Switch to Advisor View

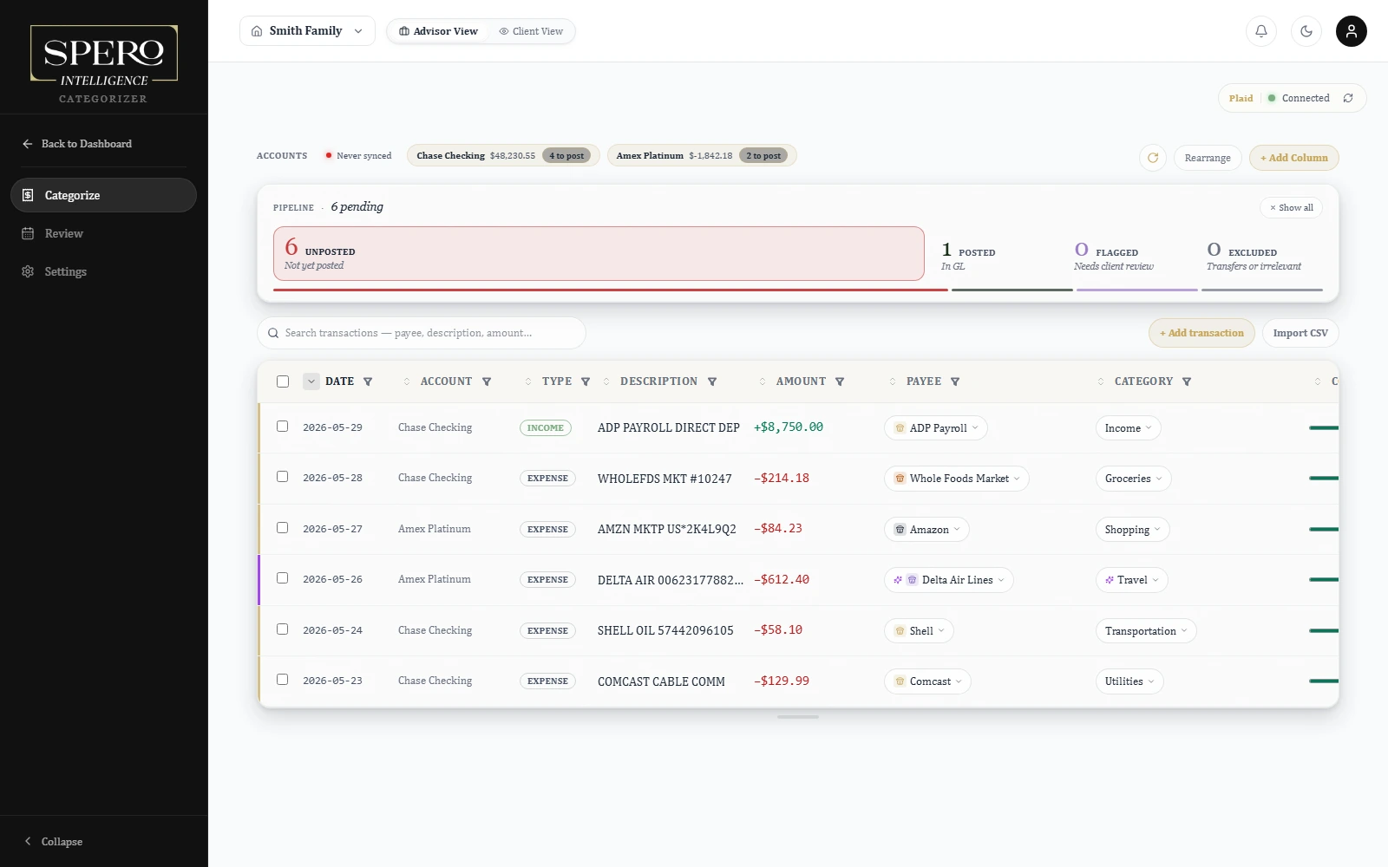pos(438,31)
